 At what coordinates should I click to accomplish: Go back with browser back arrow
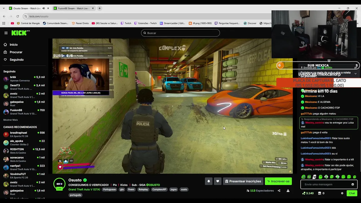click(x=4, y=16)
